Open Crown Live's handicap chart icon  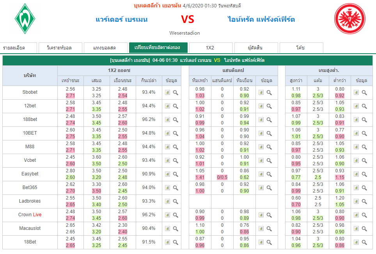coord(261,215)
